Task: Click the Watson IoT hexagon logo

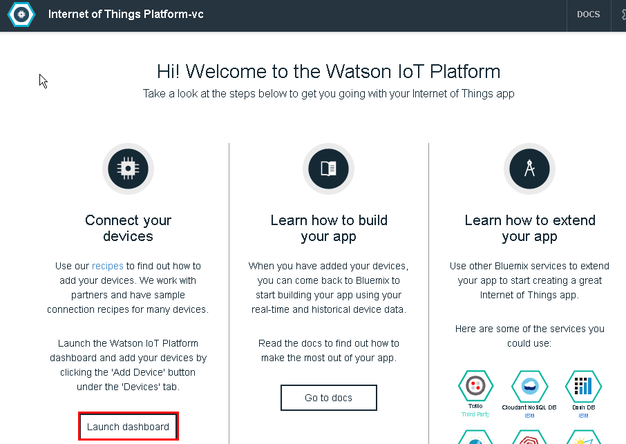Action: 21,15
